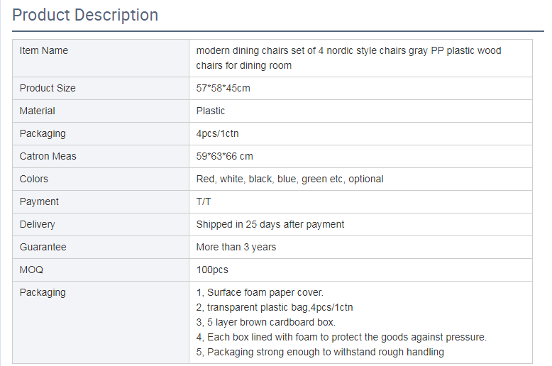Image resolution: width=552 pixels, height=366 pixels.
Task: Click the 57*58*45cm size value
Action: click(223, 88)
